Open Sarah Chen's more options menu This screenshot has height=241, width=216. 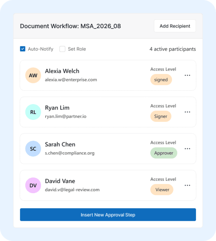(x=187, y=148)
